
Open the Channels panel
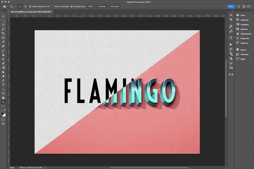click(244, 54)
